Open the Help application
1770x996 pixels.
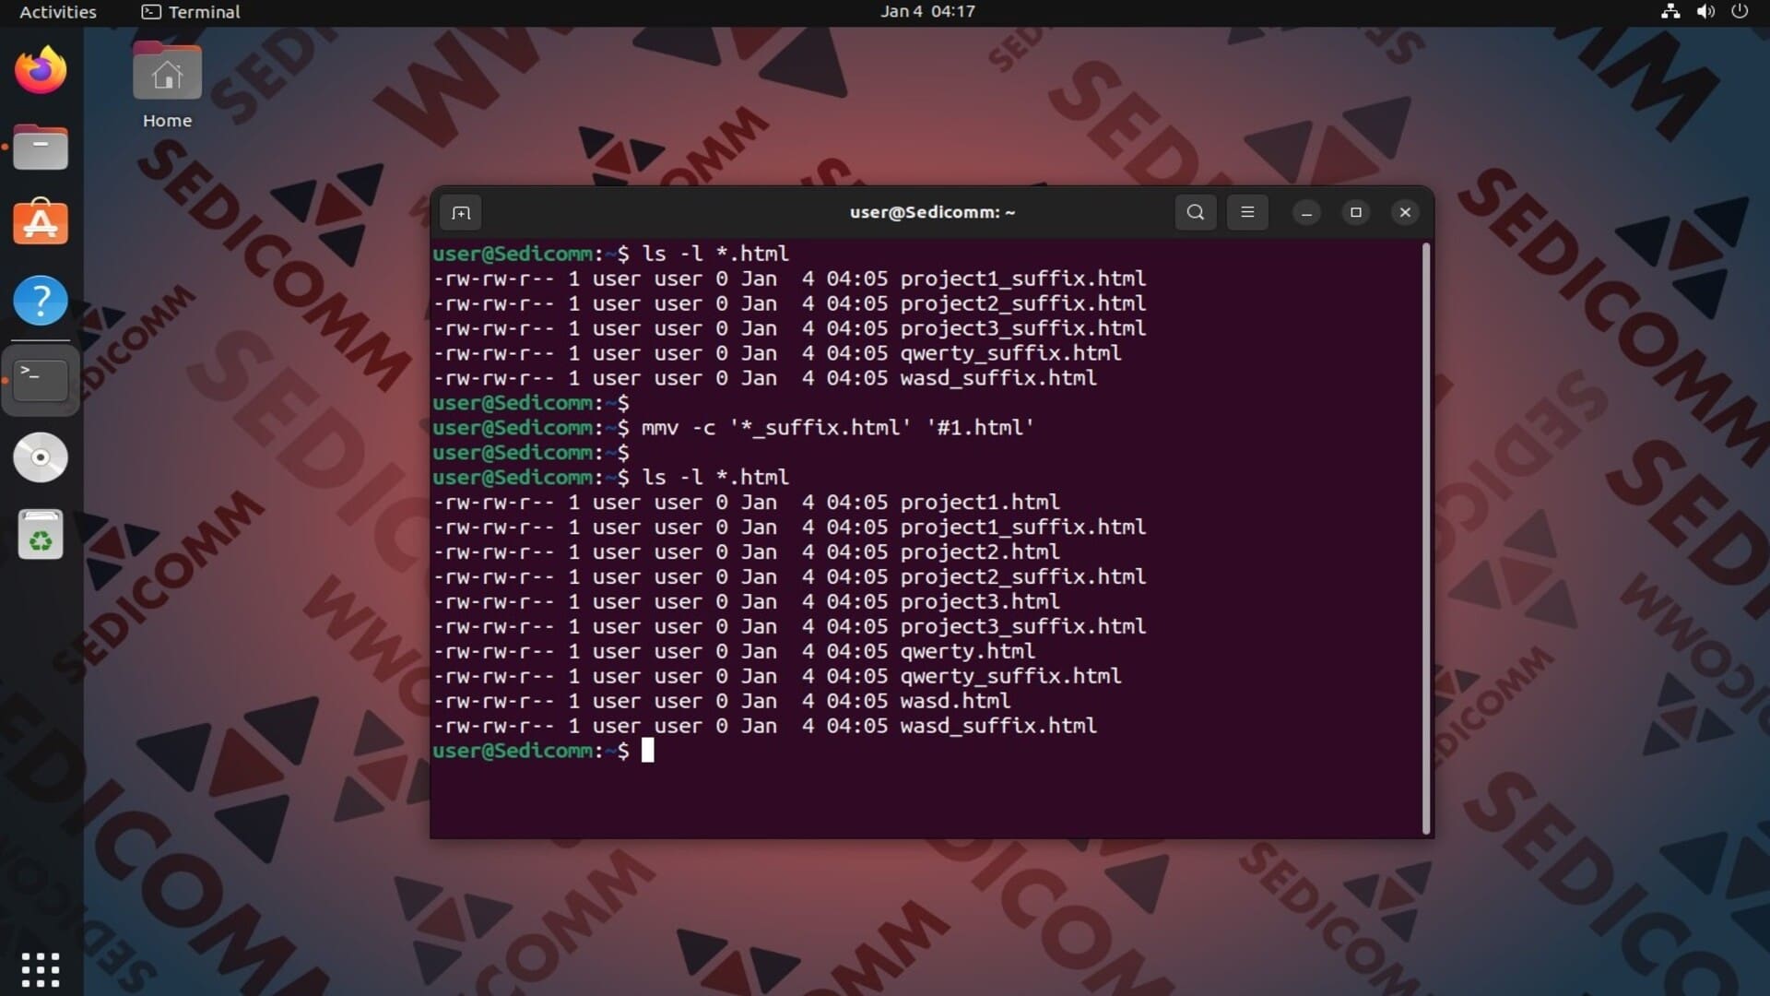coord(41,301)
